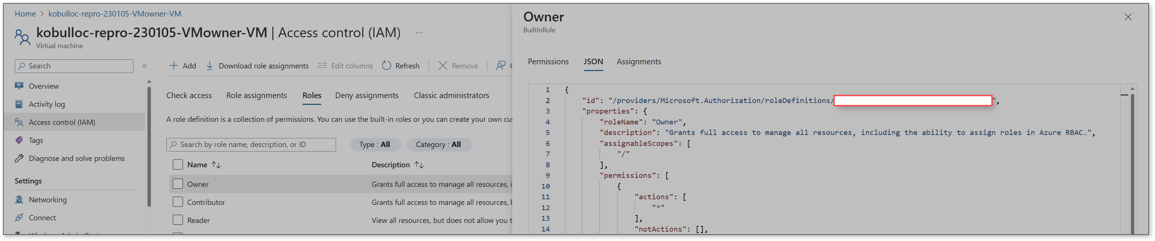Screen dimensions: 1155x241
Task: Click Remove in the toolbar
Action: [458, 66]
